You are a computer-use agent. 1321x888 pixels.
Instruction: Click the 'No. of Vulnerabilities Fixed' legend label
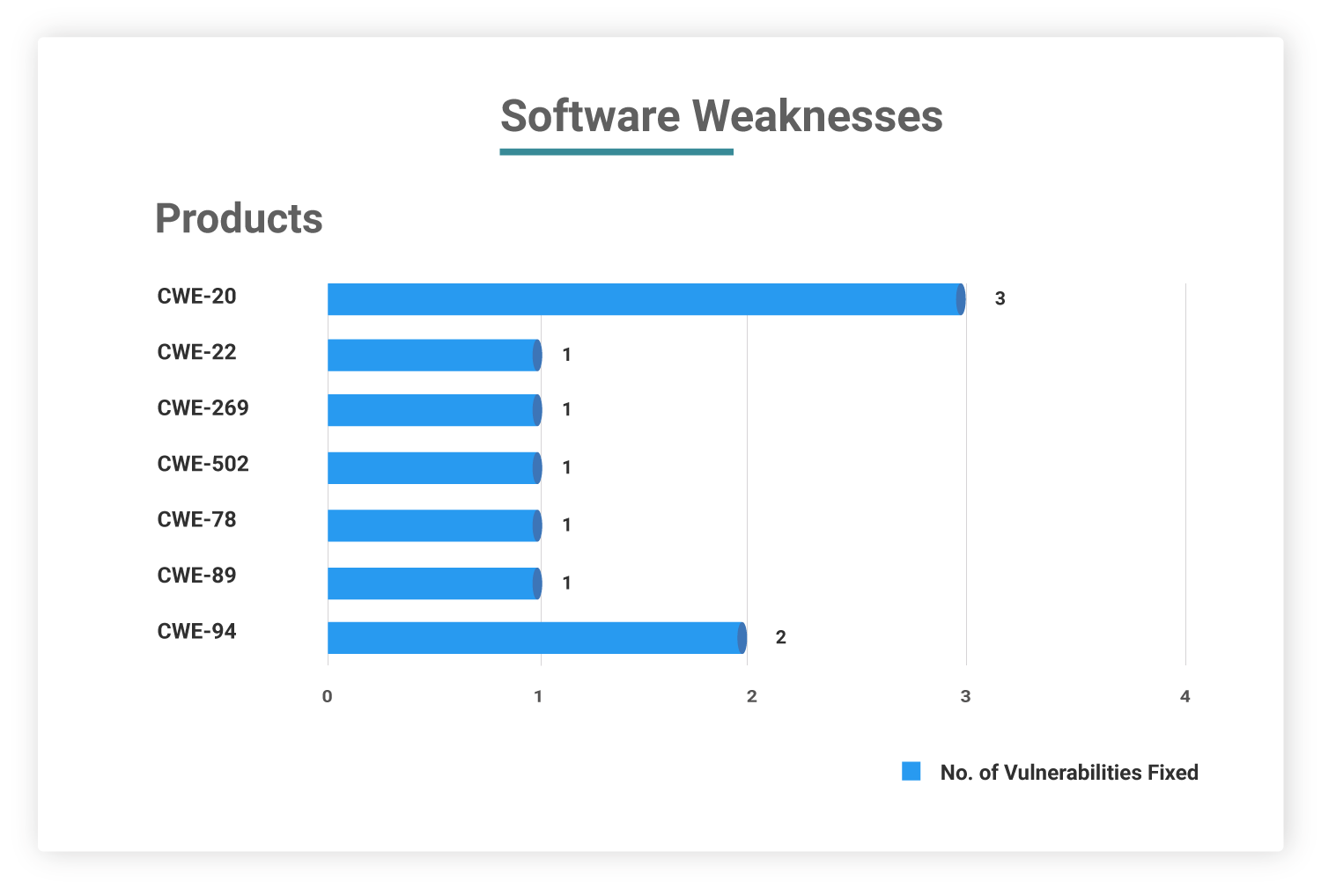(1068, 773)
